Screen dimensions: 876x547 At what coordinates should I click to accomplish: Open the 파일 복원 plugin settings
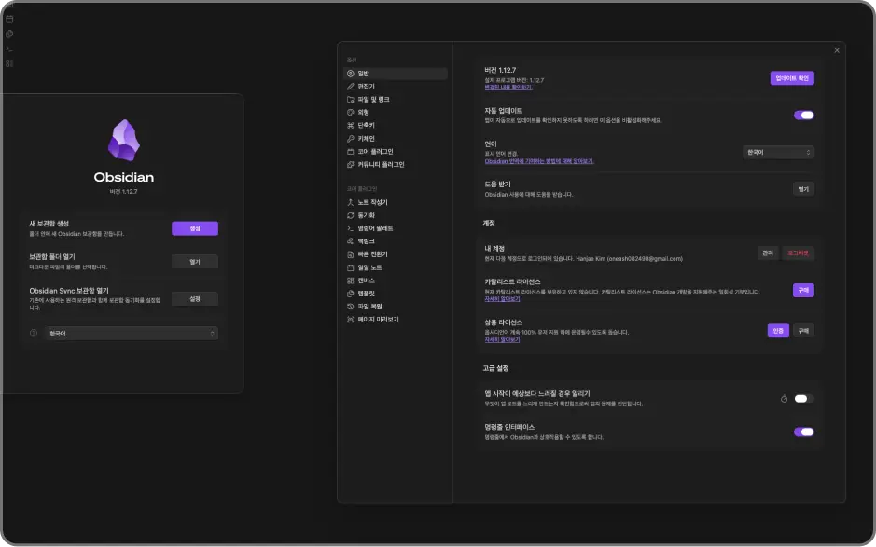click(395, 307)
